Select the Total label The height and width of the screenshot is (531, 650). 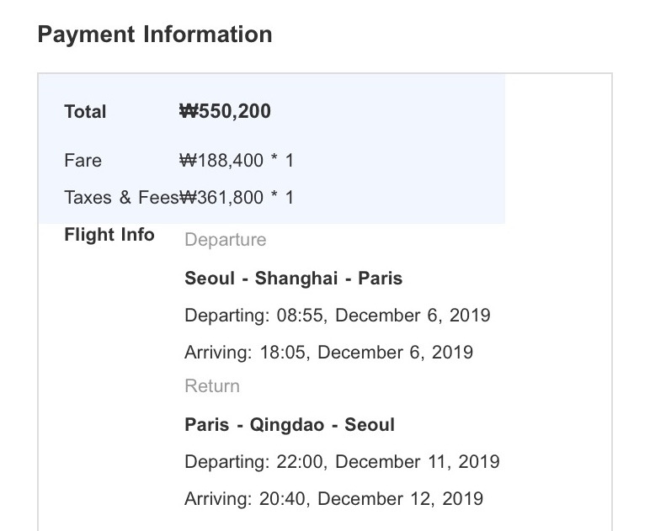85,112
